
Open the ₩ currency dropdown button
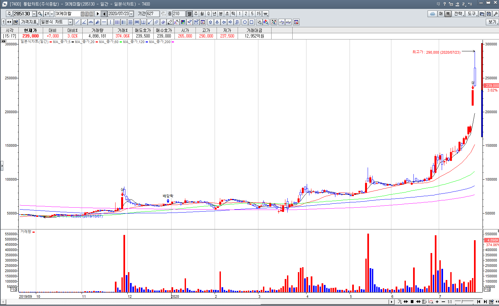[x=265, y=14]
